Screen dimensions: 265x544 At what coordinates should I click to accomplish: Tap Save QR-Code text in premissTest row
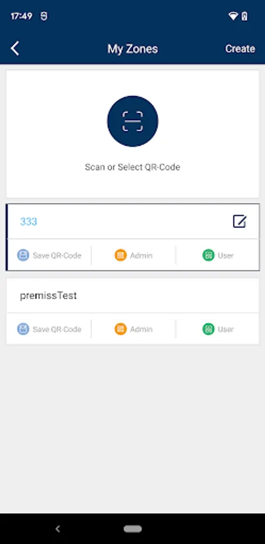57,329
